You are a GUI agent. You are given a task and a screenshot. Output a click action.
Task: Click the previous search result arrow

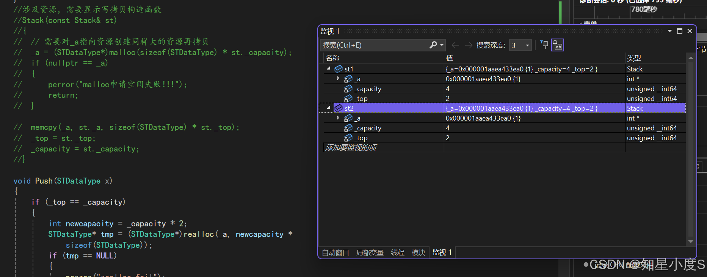[455, 45]
